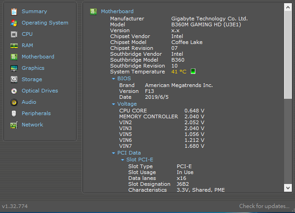Click the CPU chip icon

[x=14, y=34]
